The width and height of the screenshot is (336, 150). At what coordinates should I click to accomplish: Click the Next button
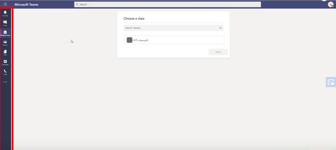pos(218,52)
